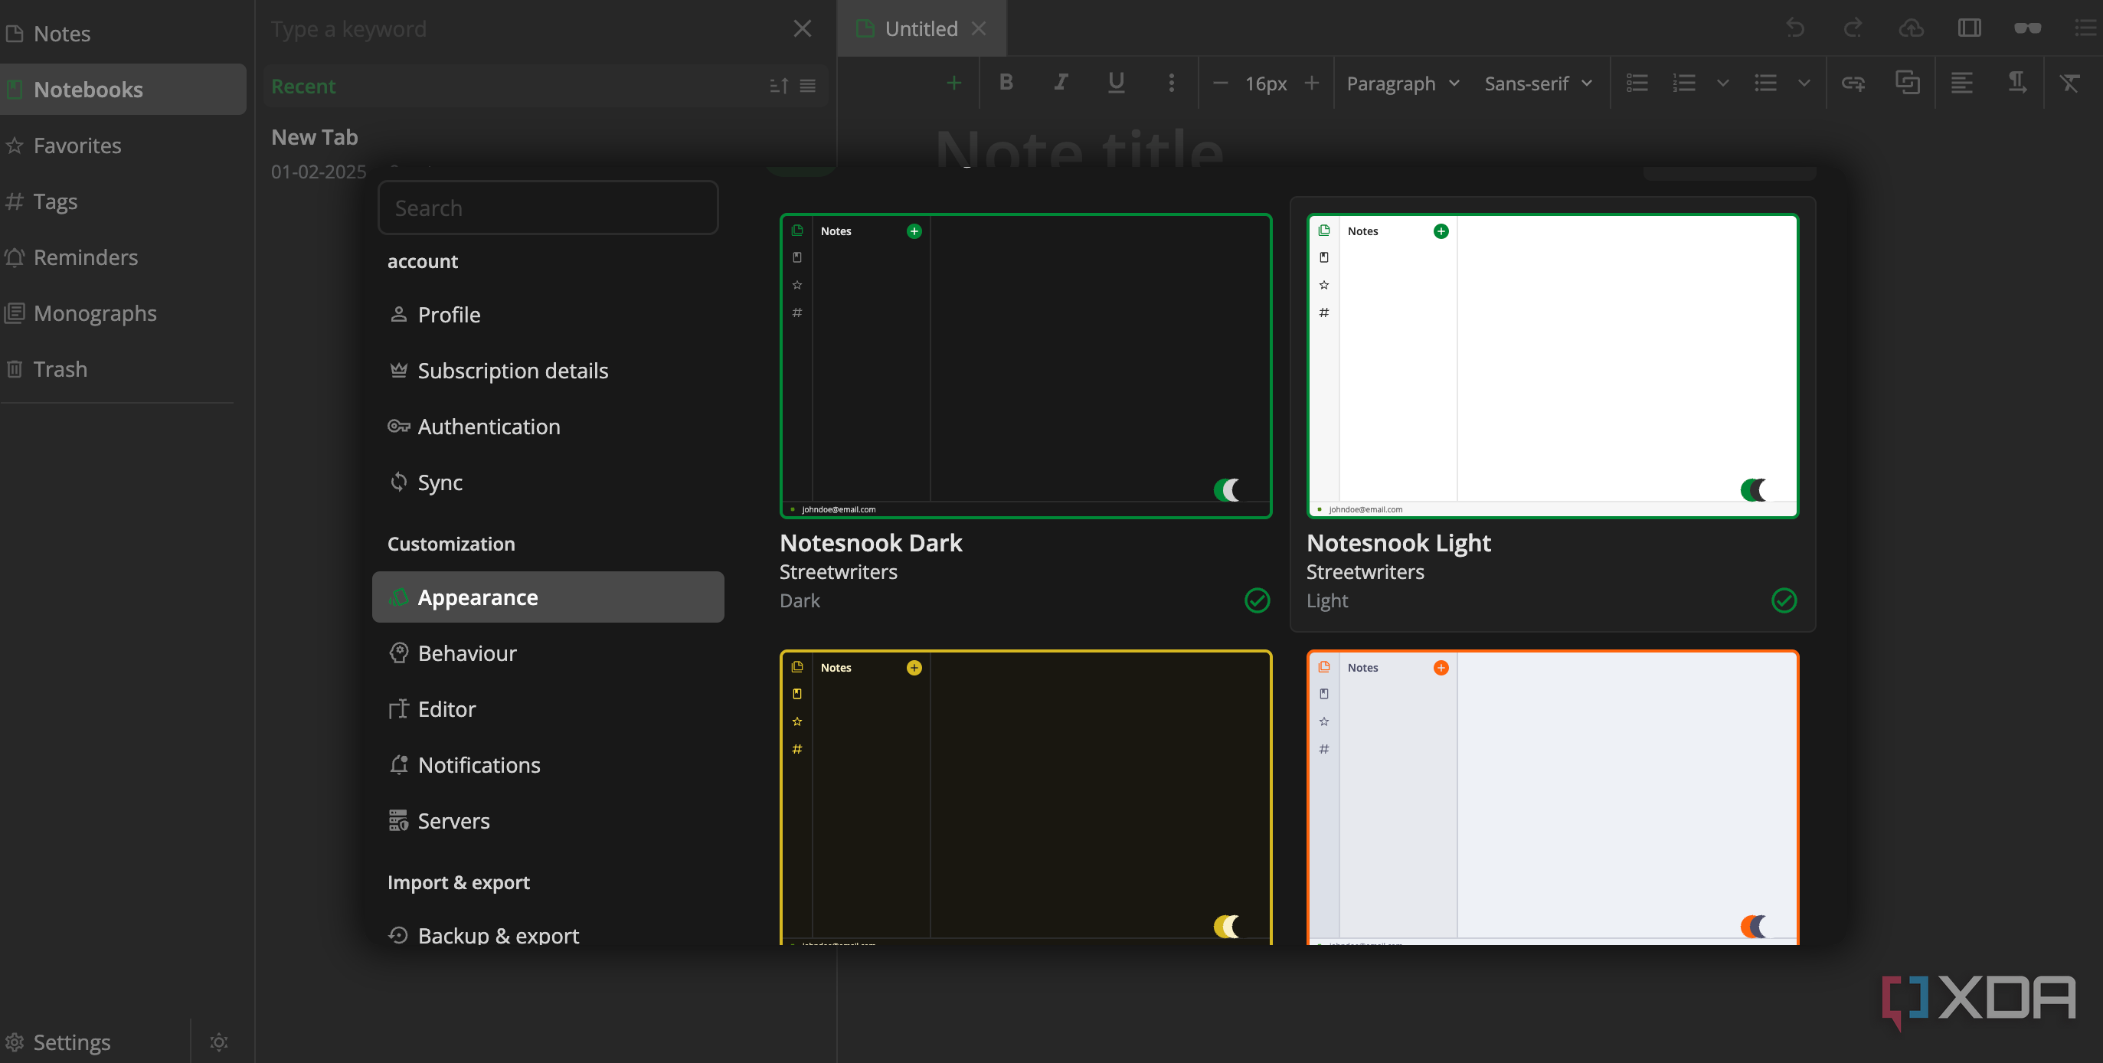The width and height of the screenshot is (2103, 1063).
Task: Insert a link using the link icon
Action: [x=1853, y=83]
